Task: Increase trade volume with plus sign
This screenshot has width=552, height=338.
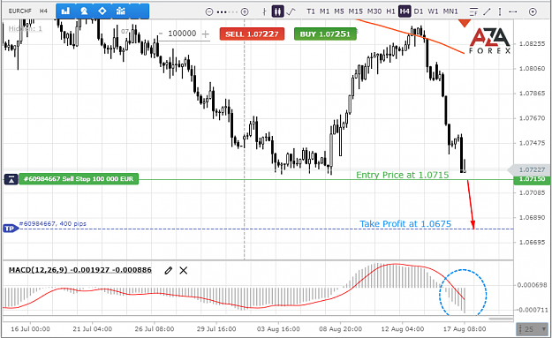Action: click(x=205, y=34)
